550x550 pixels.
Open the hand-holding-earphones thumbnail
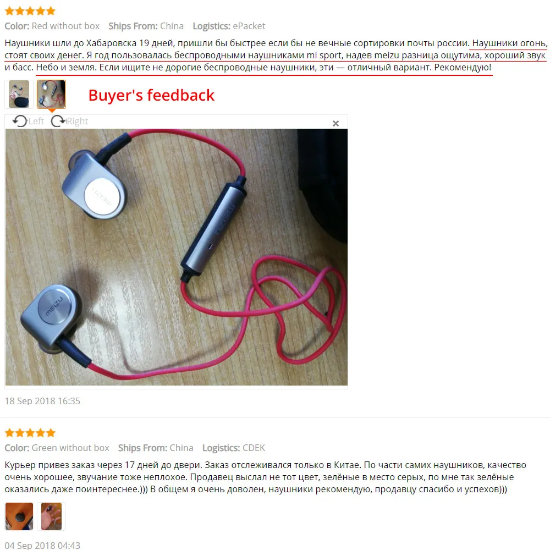(51, 516)
